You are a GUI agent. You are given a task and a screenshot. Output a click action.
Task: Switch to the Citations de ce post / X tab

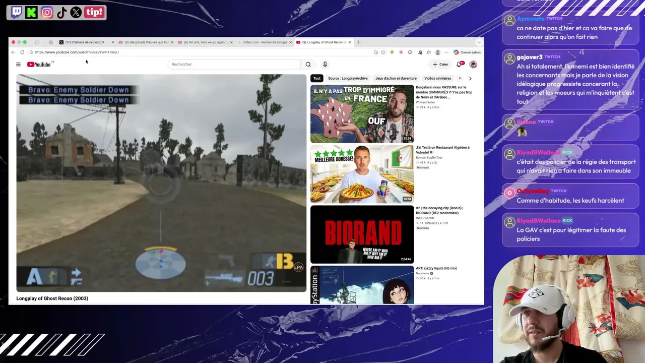point(85,42)
